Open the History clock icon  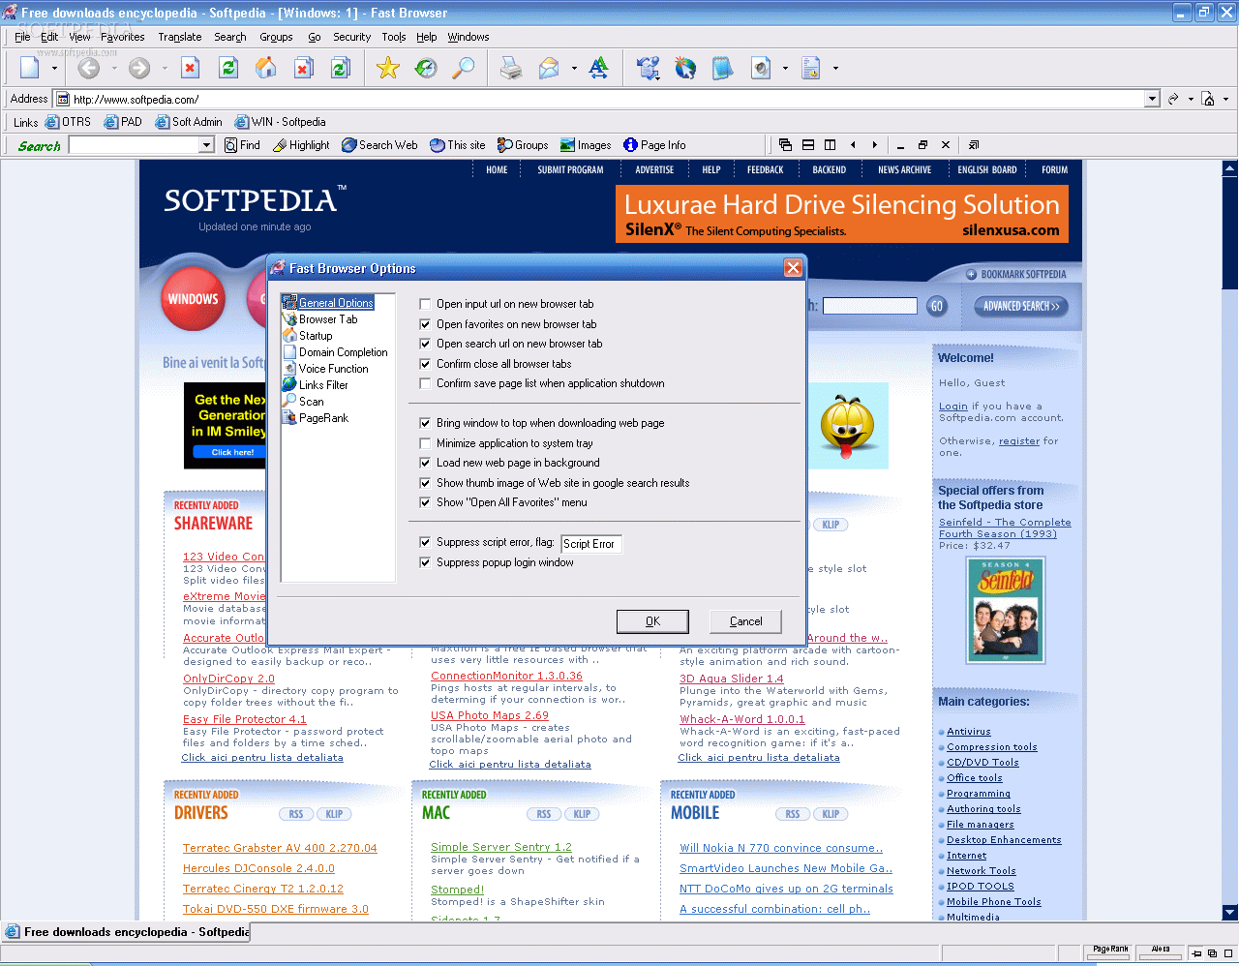pyautogui.click(x=426, y=68)
